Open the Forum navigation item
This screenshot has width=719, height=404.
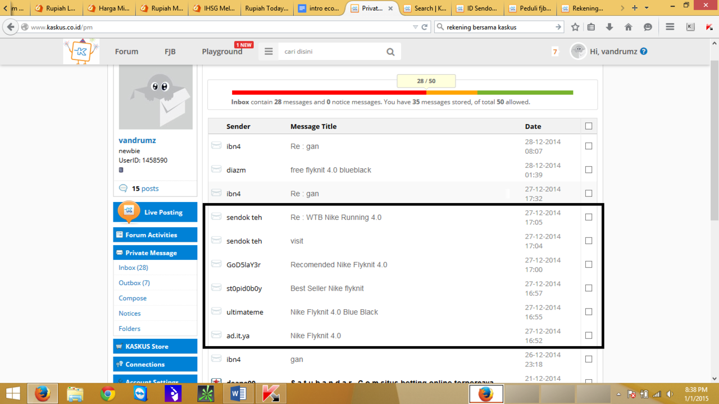(126, 52)
